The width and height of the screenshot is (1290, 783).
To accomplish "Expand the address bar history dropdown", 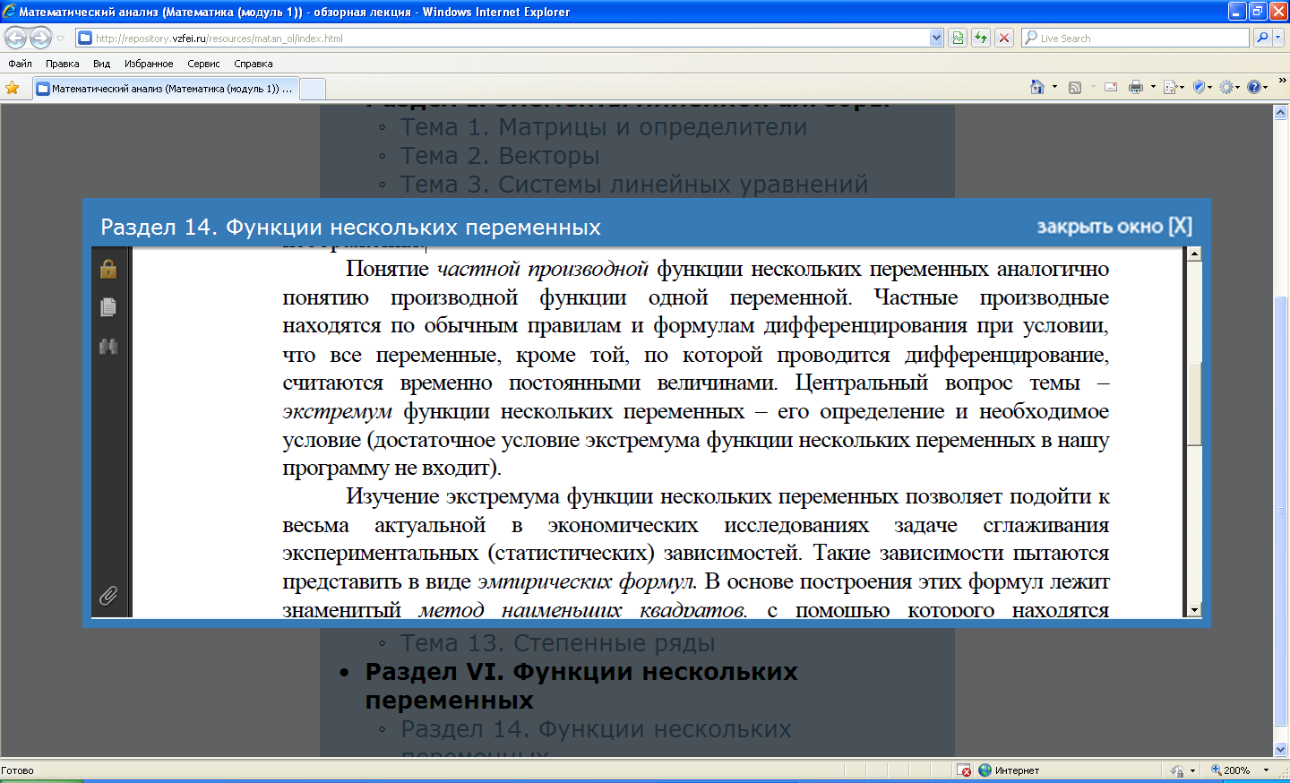I will (936, 39).
